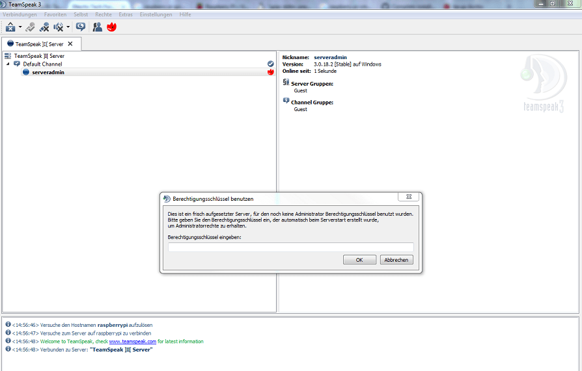
Task: Select TeamSpeak ]I[ Server tree root
Action: [39, 56]
